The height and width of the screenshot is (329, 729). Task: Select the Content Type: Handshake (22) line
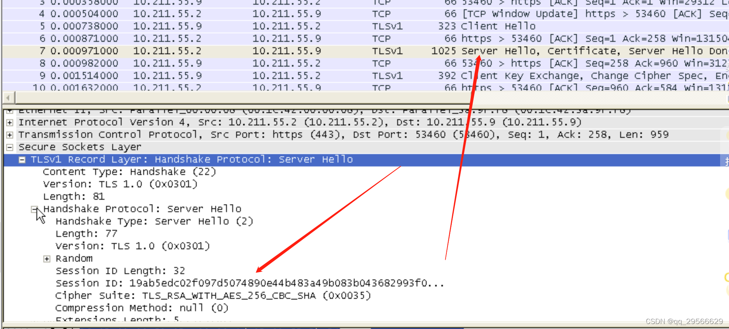(129, 172)
